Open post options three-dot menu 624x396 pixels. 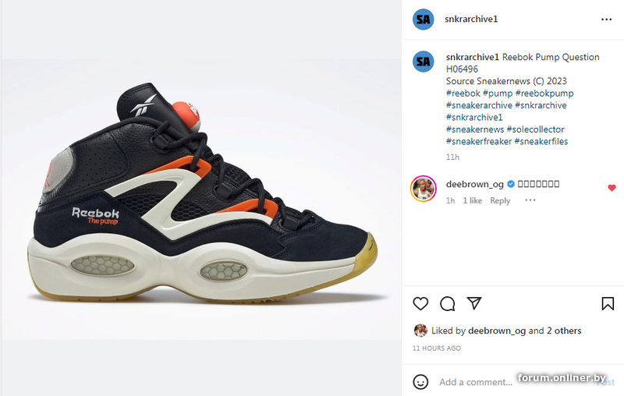tap(606, 19)
